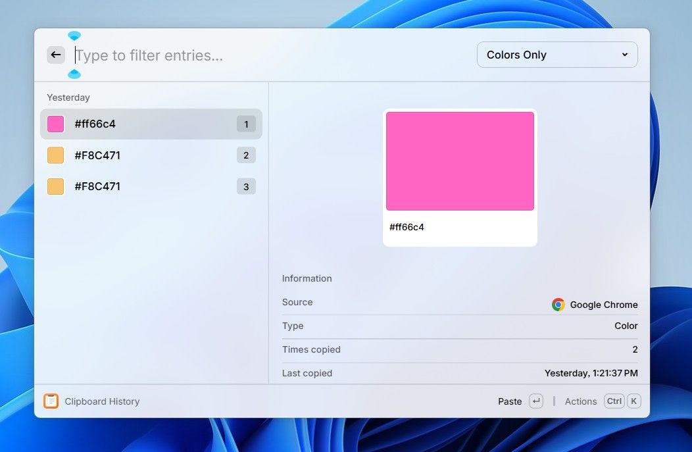This screenshot has width=692, height=452.
Task: Click the orange swatch beside first #F8C471 entry
Action: point(55,155)
